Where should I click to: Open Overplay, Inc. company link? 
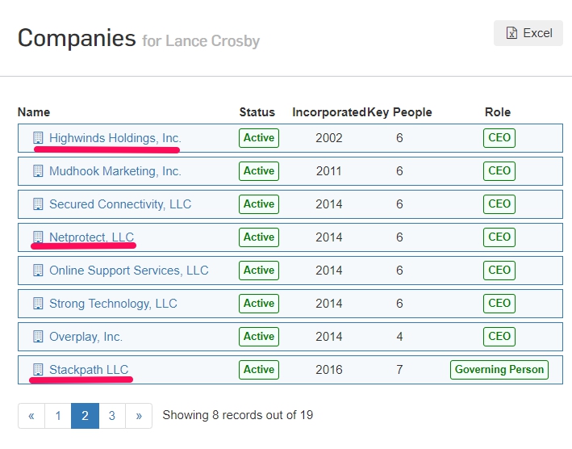(x=86, y=337)
